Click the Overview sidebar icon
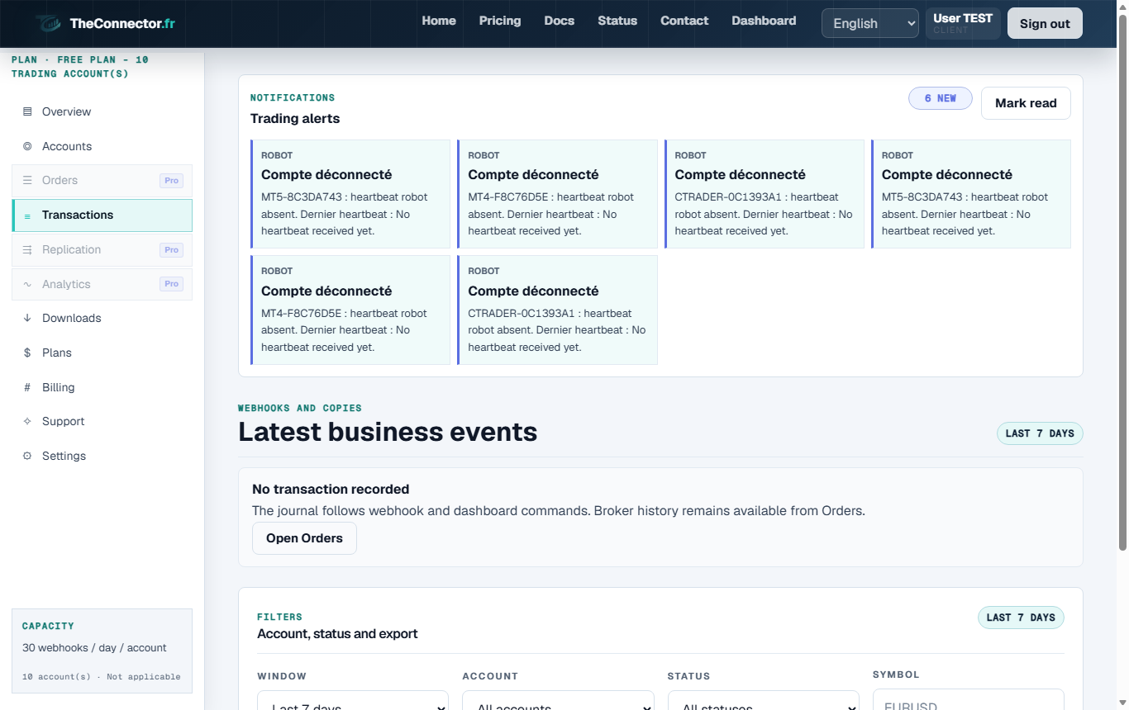The width and height of the screenshot is (1129, 710). pyautogui.click(x=27, y=111)
